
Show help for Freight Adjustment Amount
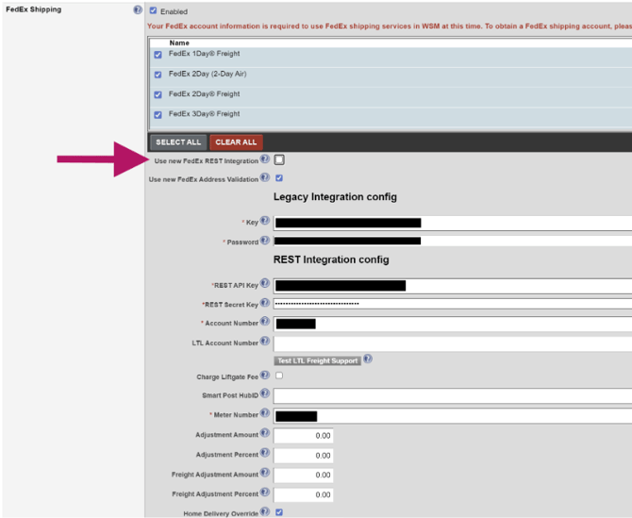(x=264, y=473)
